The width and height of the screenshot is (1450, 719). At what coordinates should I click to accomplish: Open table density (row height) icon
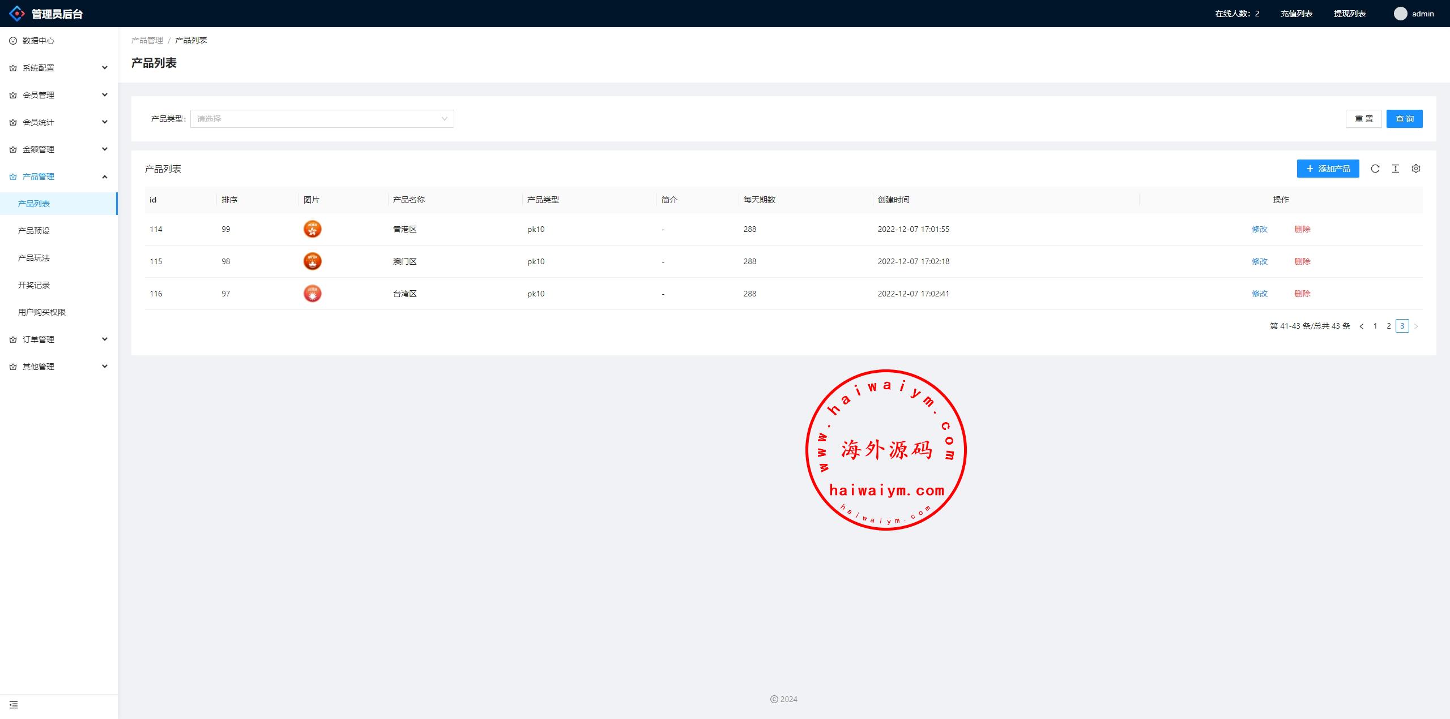pyautogui.click(x=1395, y=169)
